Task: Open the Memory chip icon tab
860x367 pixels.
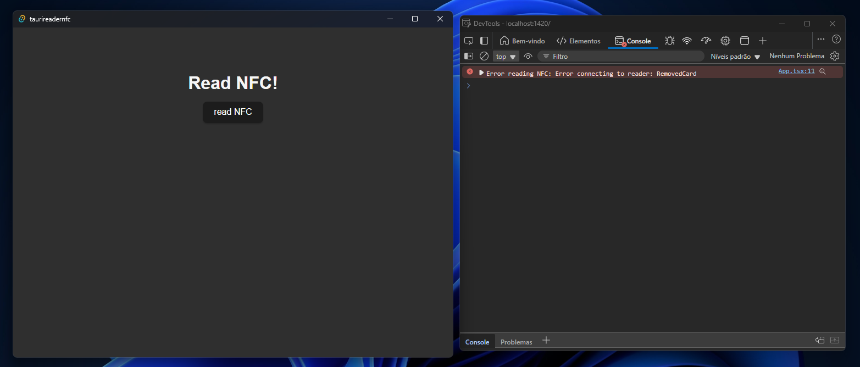Action: tap(725, 41)
